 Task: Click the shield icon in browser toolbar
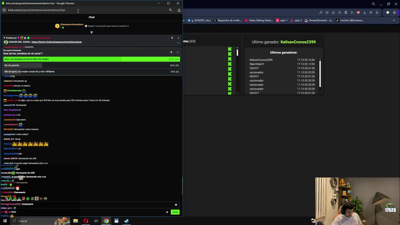coord(339,12)
